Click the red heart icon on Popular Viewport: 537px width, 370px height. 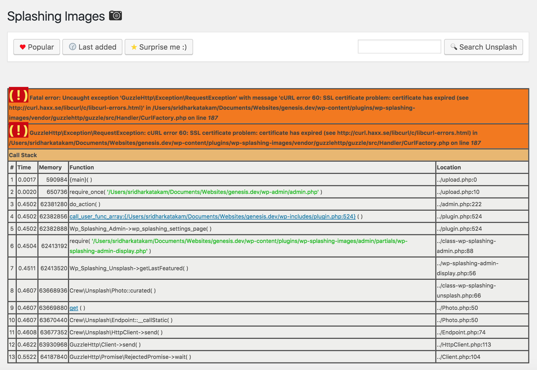coord(23,47)
